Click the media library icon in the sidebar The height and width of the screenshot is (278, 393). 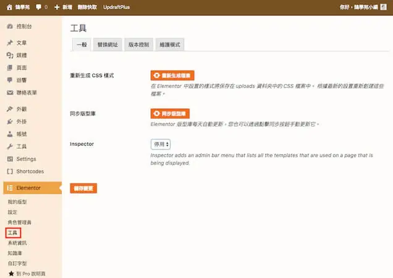coord(10,55)
